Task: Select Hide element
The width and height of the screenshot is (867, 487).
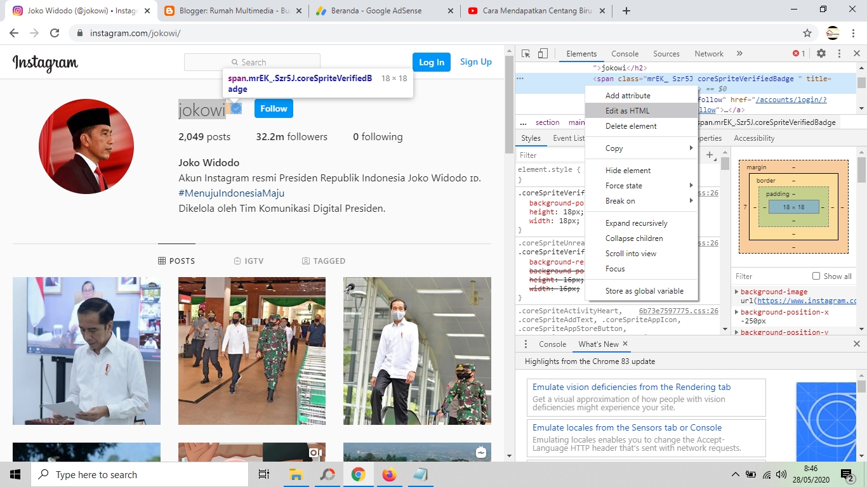Action: click(641, 171)
